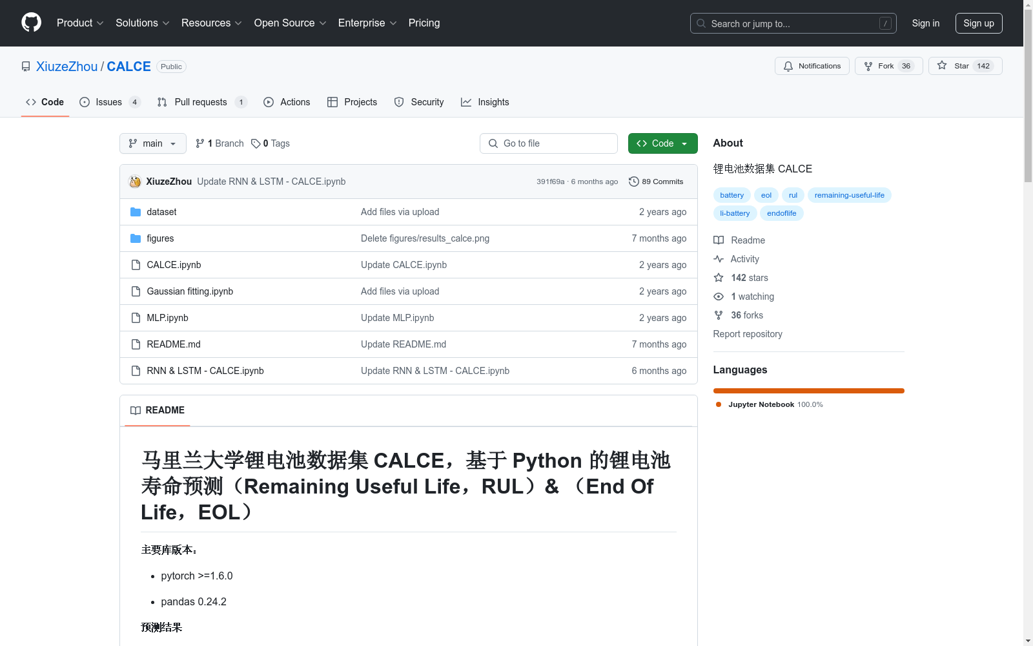
Task: Open the Pricing link
Action: [x=424, y=23]
